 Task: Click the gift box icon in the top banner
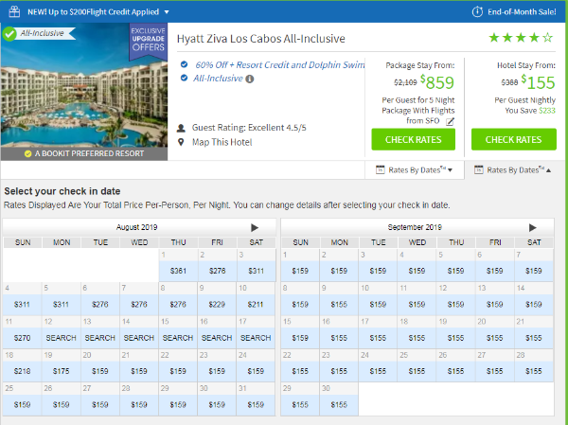14,11
